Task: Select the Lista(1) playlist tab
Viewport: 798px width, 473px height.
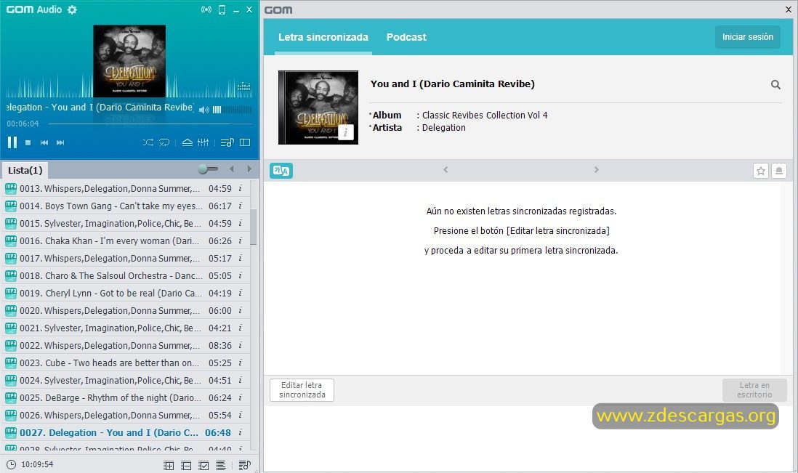Action: [25, 170]
